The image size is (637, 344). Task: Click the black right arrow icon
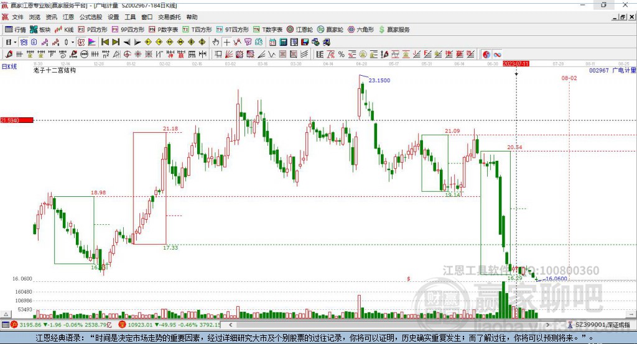click(x=137, y=42)
